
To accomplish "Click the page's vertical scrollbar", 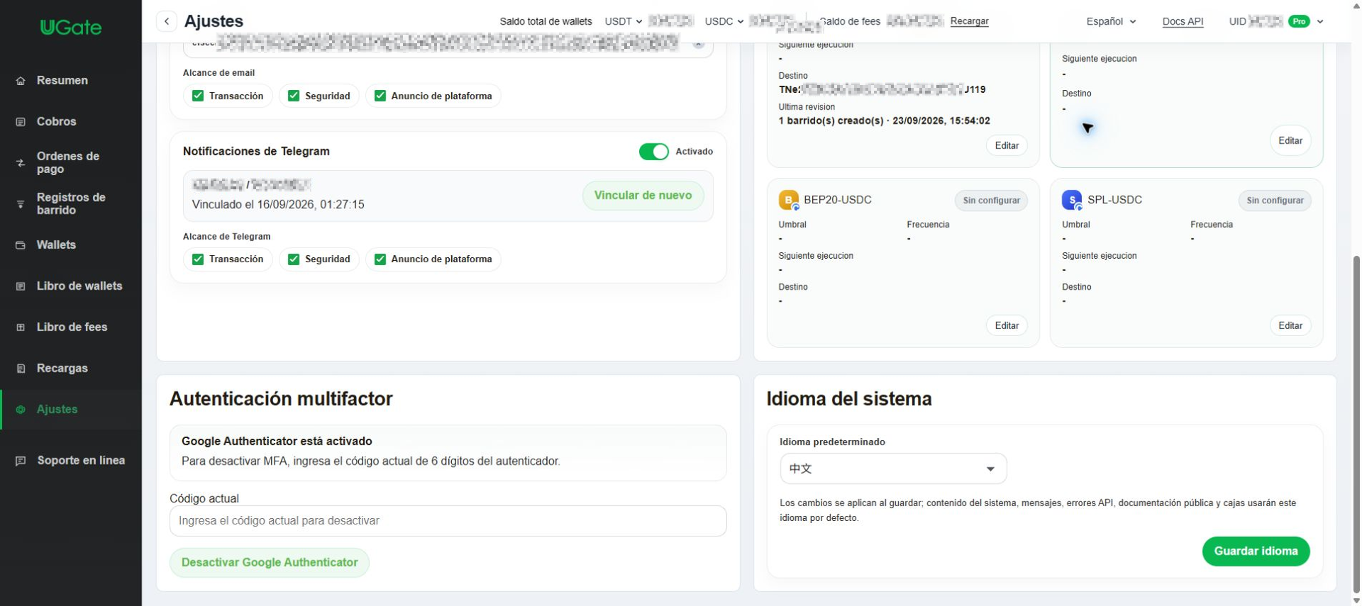I will point(1356,425).
